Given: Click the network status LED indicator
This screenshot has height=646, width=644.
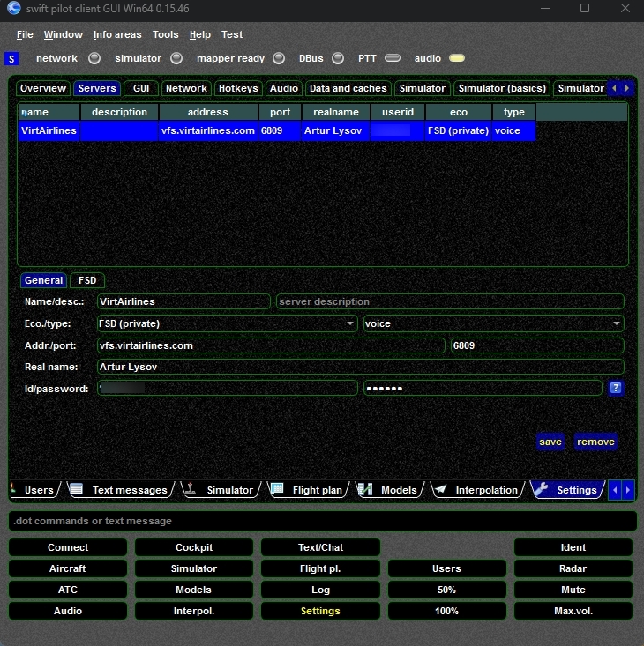Looking at the screenshot, I should 94,58.
